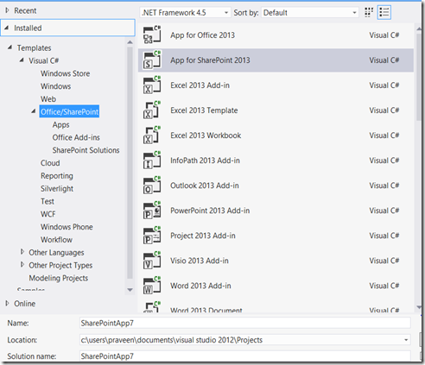Select Modeling Projects in the tree
The width and height of the screenshot is (425, 365).
pyautogui.click(x=59, y=278)
